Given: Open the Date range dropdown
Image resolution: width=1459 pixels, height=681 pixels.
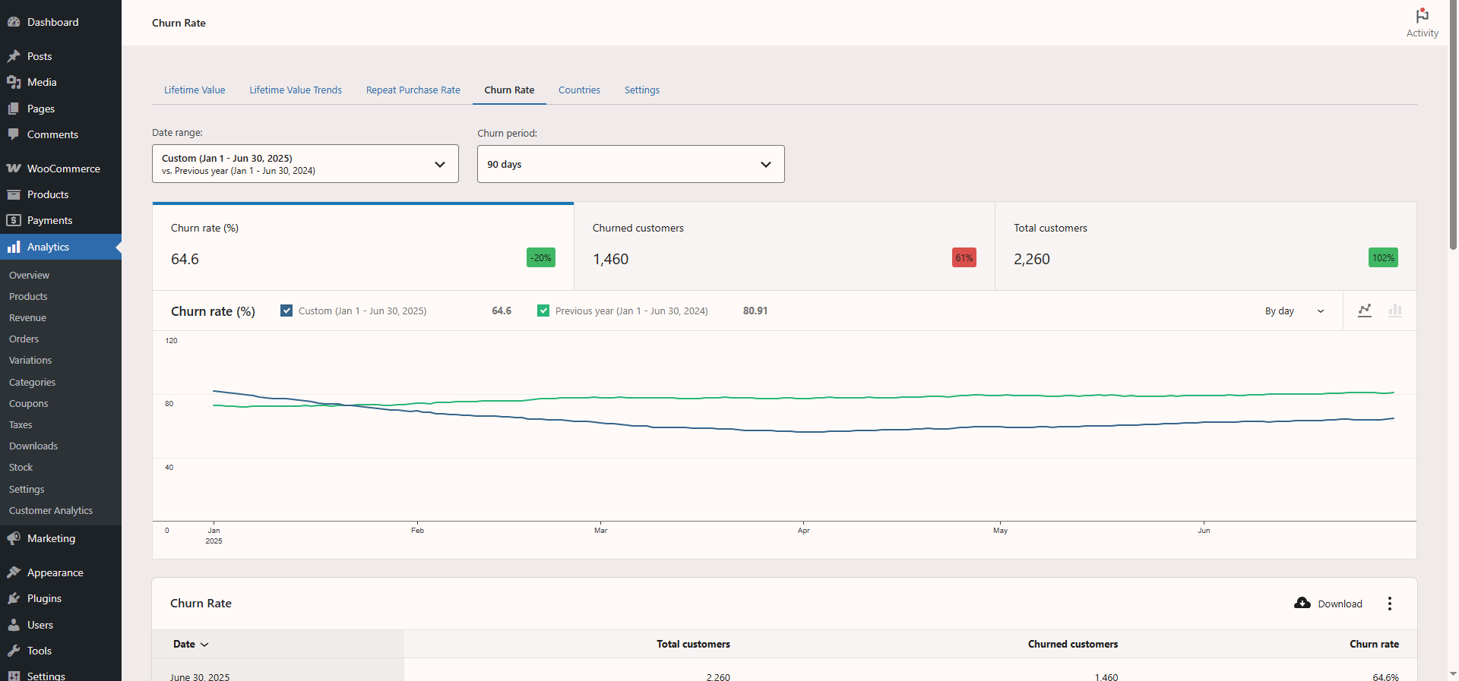Looking at the screenshot, I should coord(305,164).
